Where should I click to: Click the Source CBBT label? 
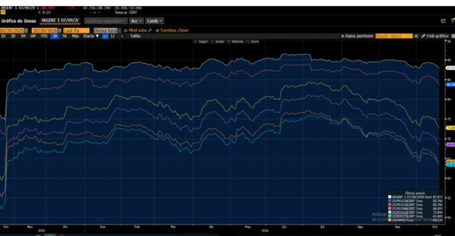[x=126, y=12]
